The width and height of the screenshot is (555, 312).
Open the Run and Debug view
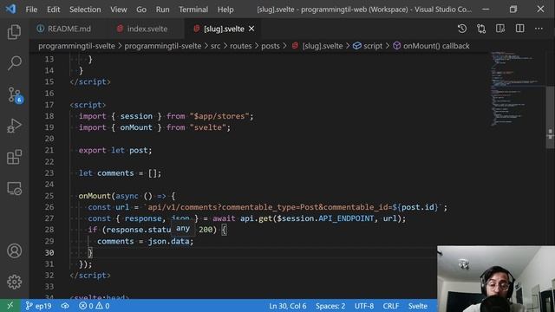pyautogui.click(x=14, y=126)
